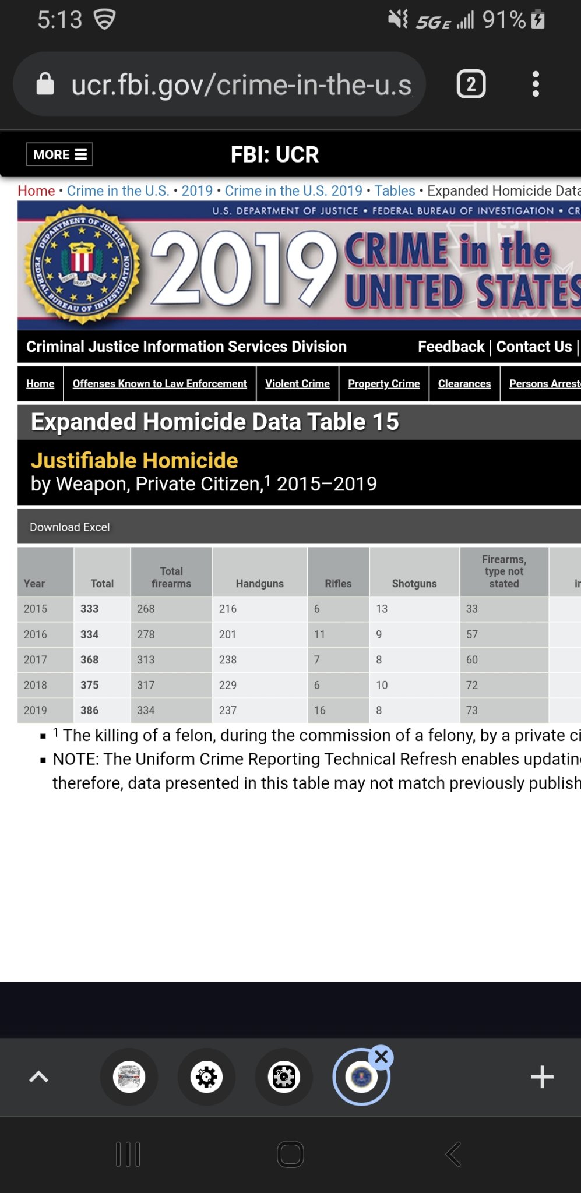
Task: Open Crime in the U.S. breadcrumb
Action: click(118, 191)
